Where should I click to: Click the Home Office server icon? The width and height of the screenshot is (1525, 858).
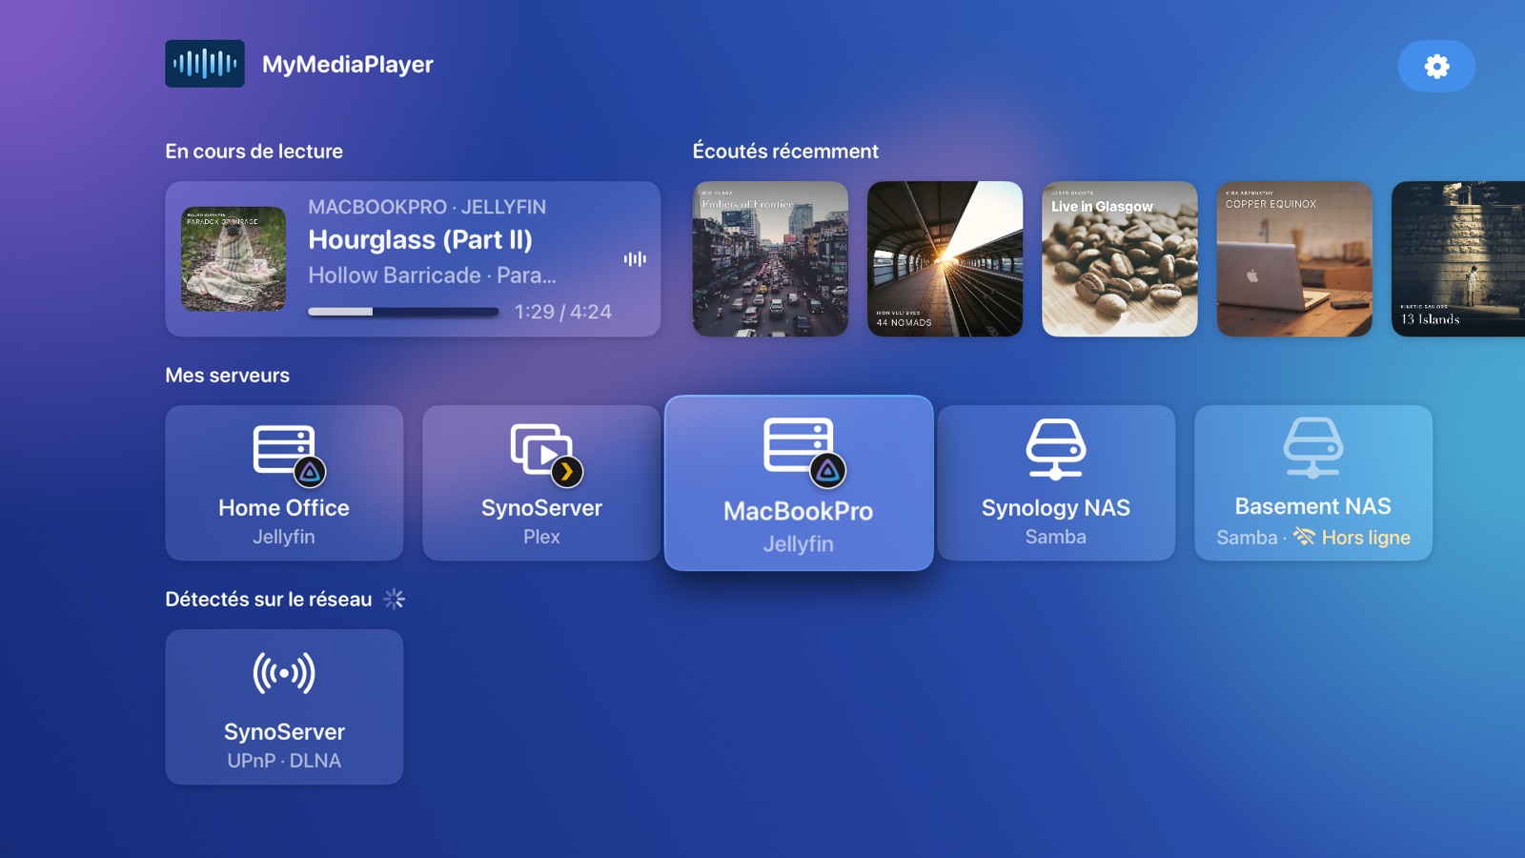289,455
